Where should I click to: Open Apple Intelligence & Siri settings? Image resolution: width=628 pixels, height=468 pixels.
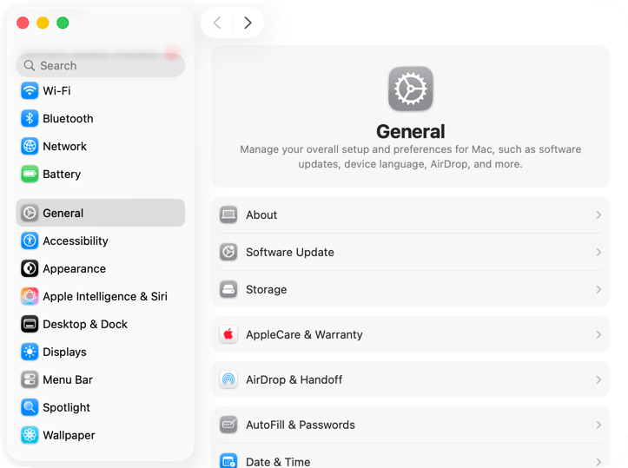pos(100,296)
